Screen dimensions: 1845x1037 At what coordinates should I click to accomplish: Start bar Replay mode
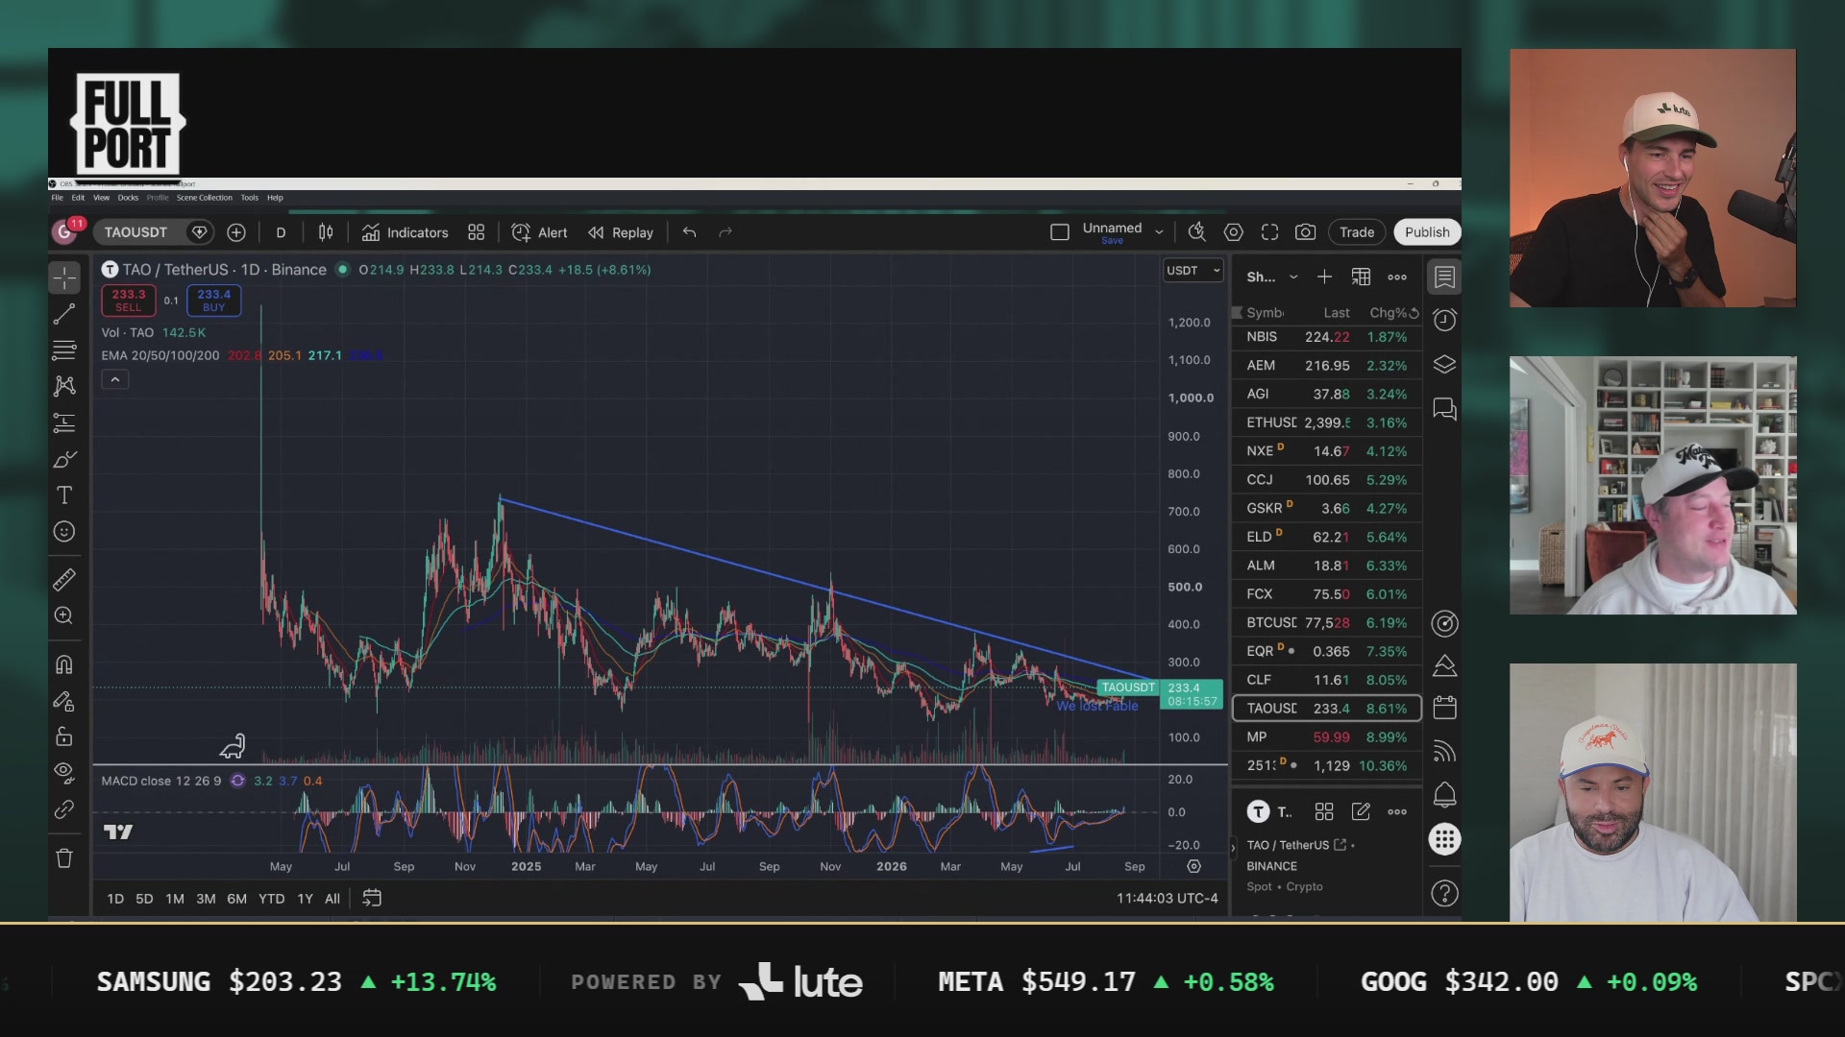pos(621,232)
